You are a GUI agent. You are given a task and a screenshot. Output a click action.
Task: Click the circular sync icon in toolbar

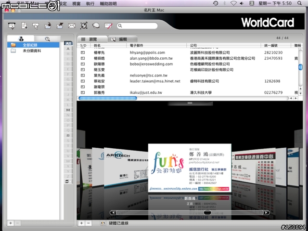click(84, 26)
